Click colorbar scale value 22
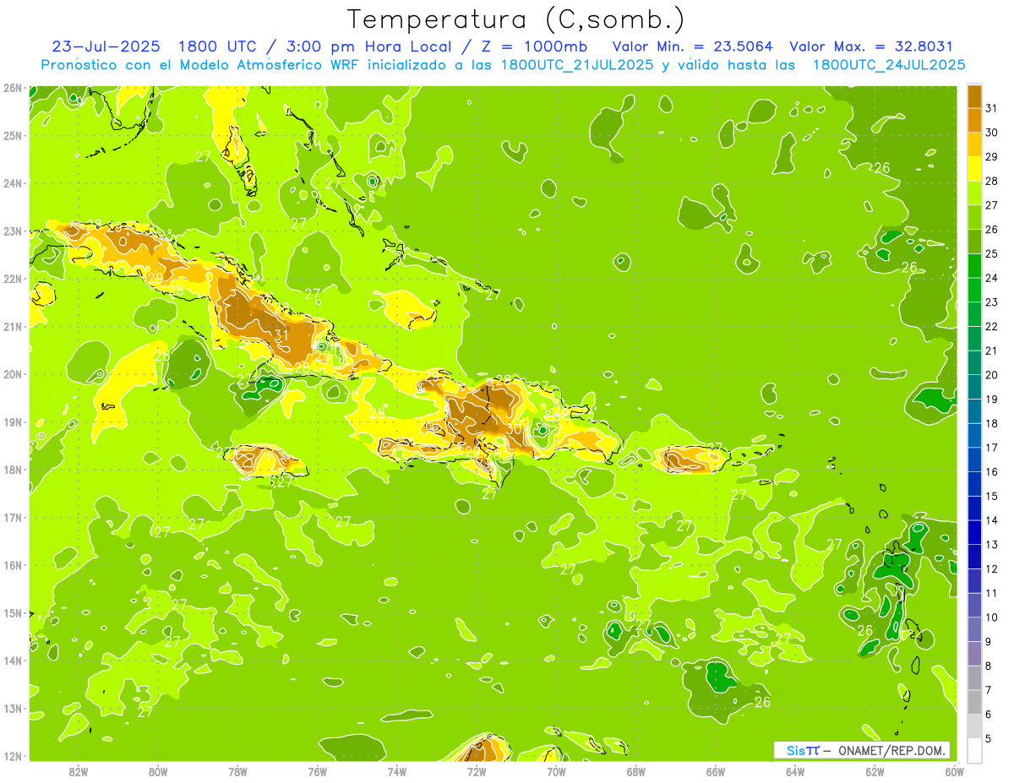Viewport: 1014px width, 783px height. click(x=992, y=326)
